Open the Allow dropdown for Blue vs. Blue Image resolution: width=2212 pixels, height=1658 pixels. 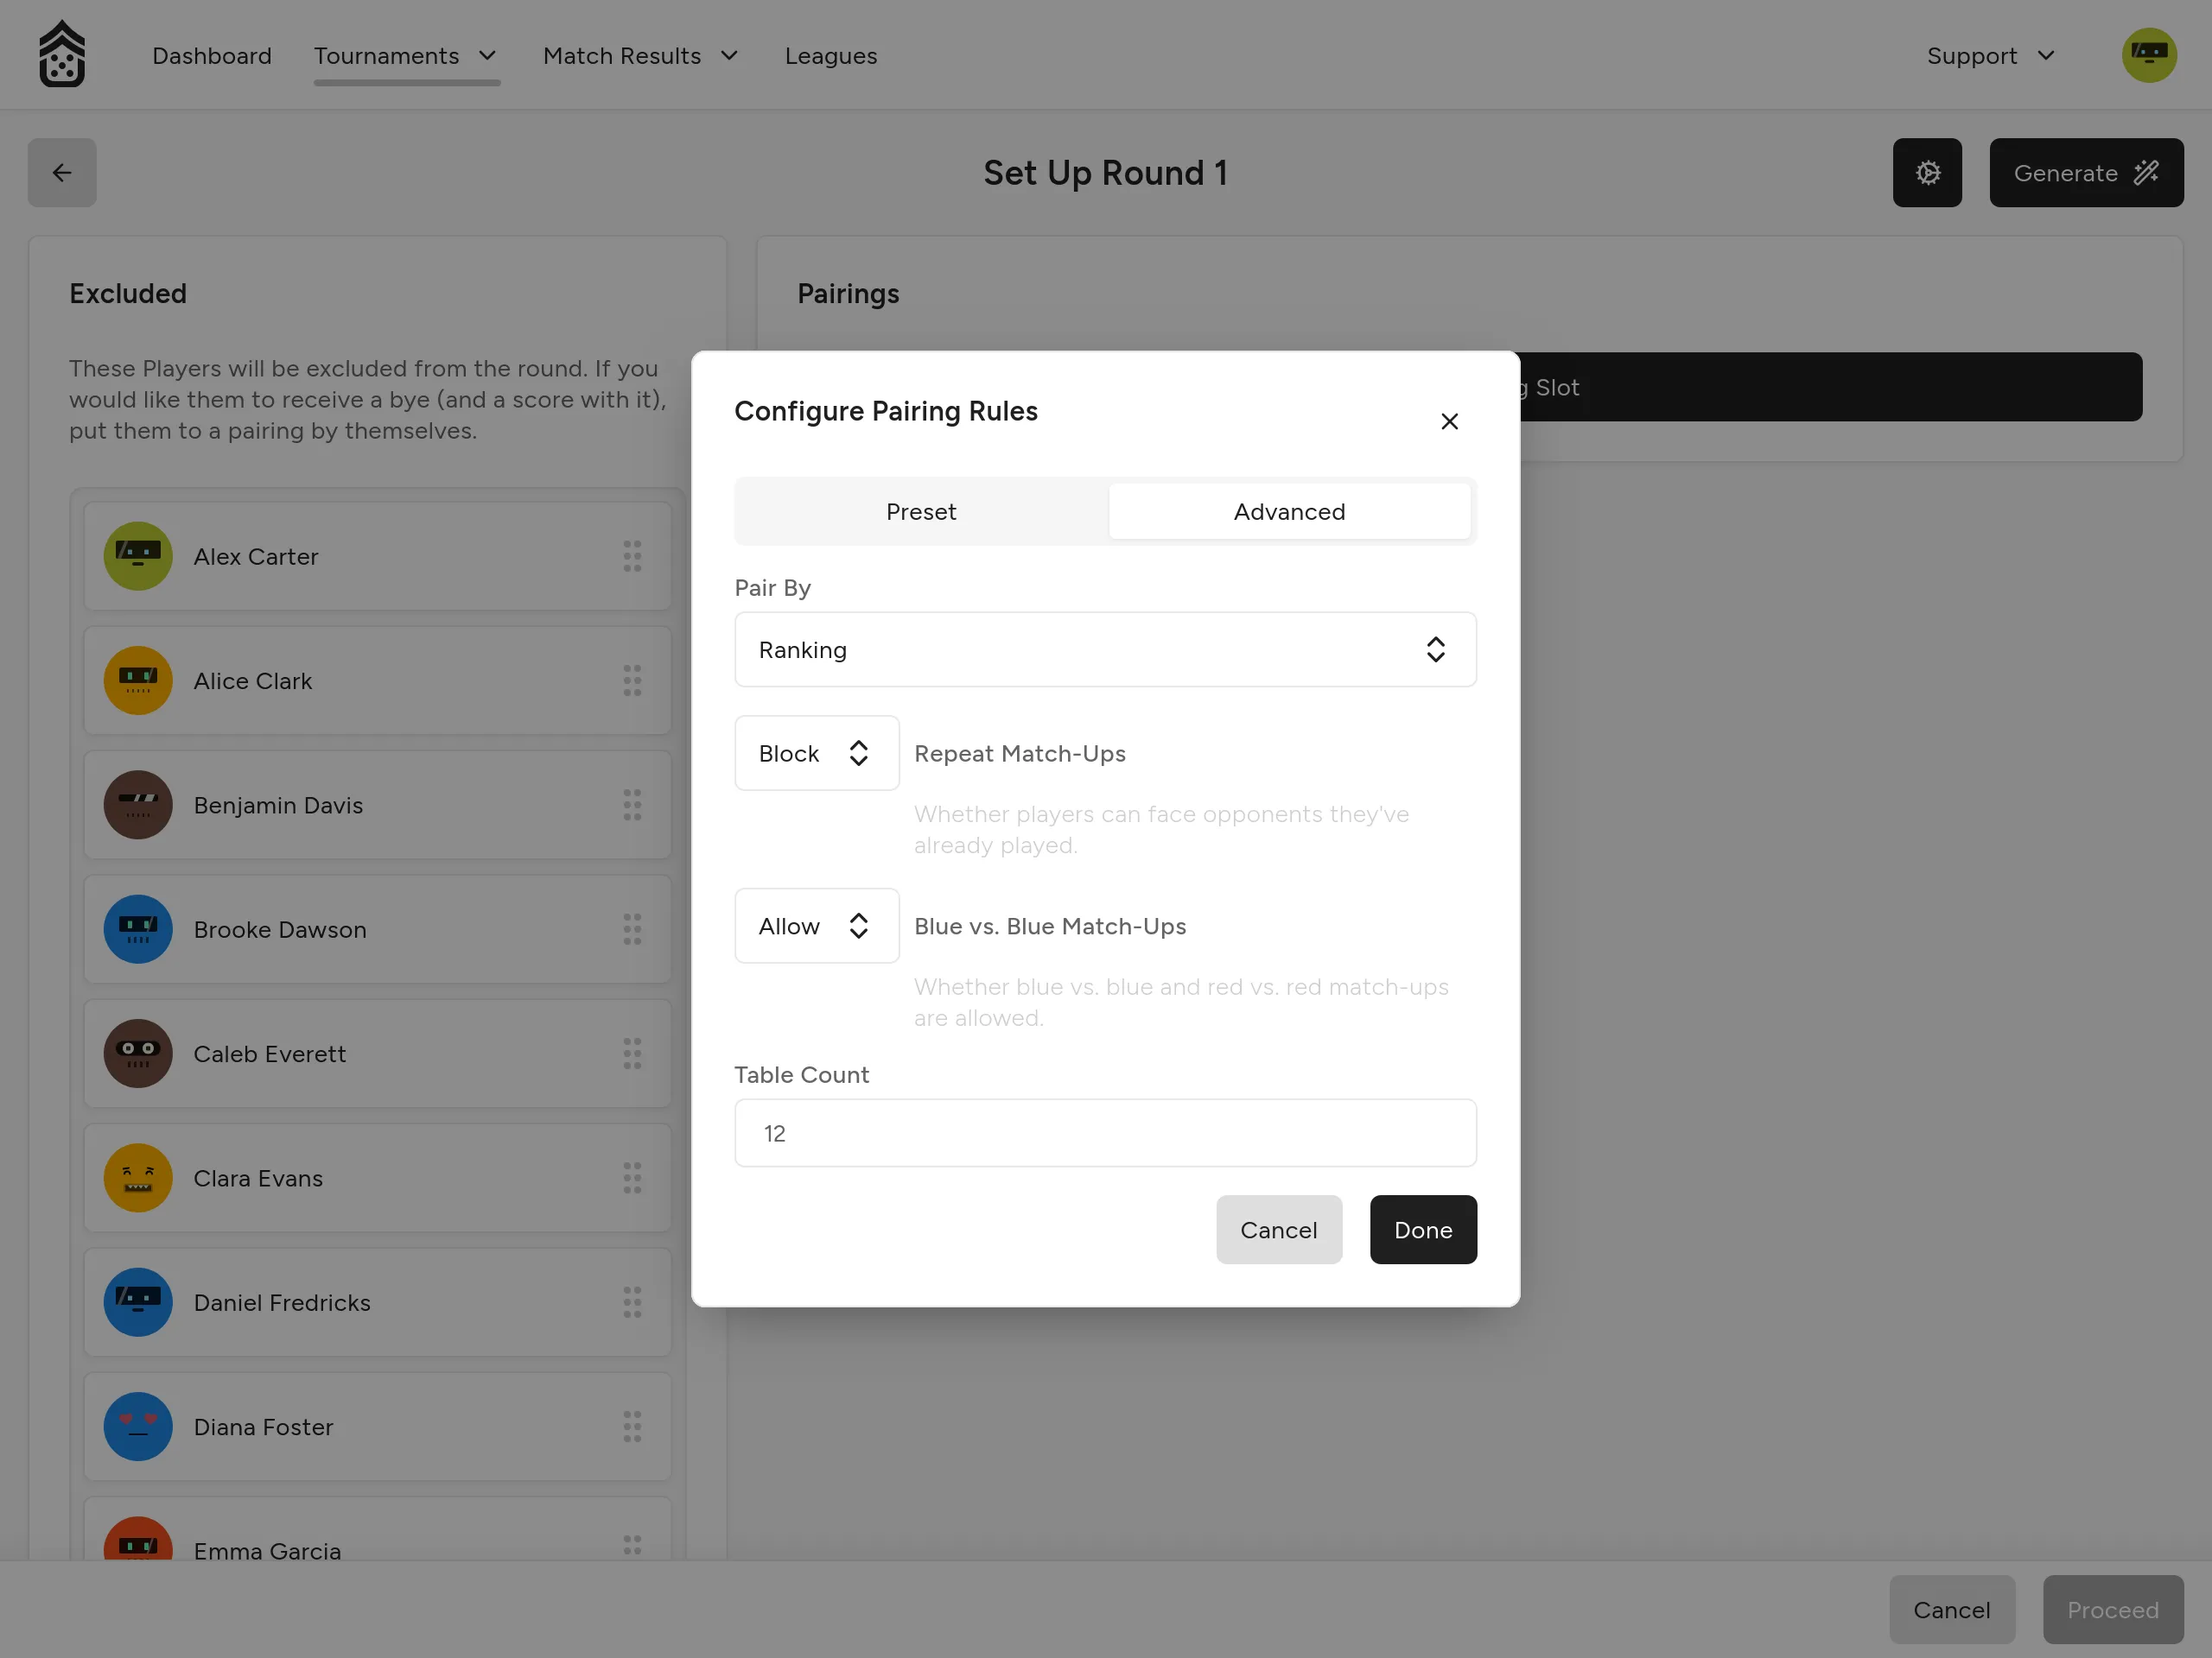click(816, 927)
